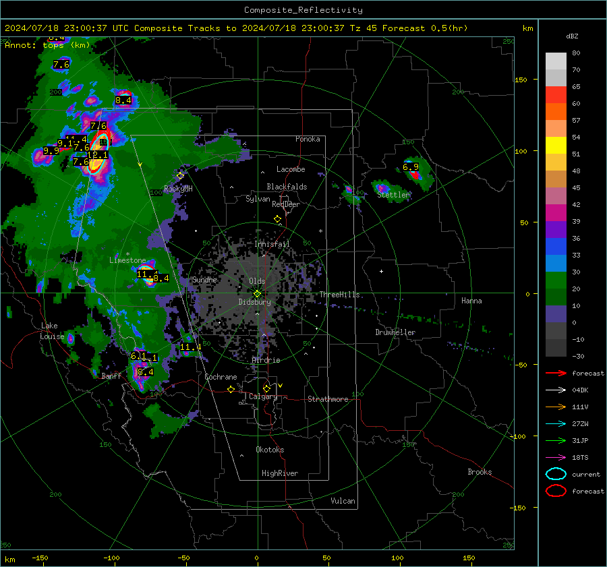Click the 8.4 storm top near Banff
Viewport: 607px width, 567px height.
coord(146,372)
